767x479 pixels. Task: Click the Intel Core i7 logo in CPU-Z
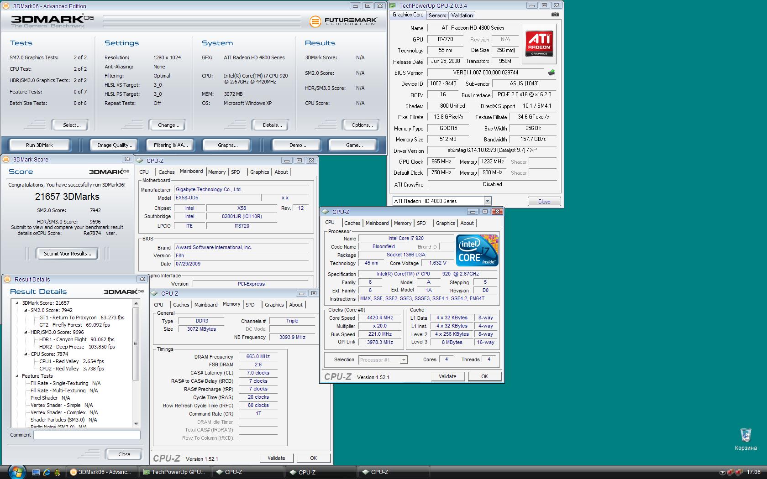477,250
